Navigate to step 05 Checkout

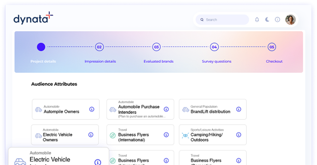272,47
